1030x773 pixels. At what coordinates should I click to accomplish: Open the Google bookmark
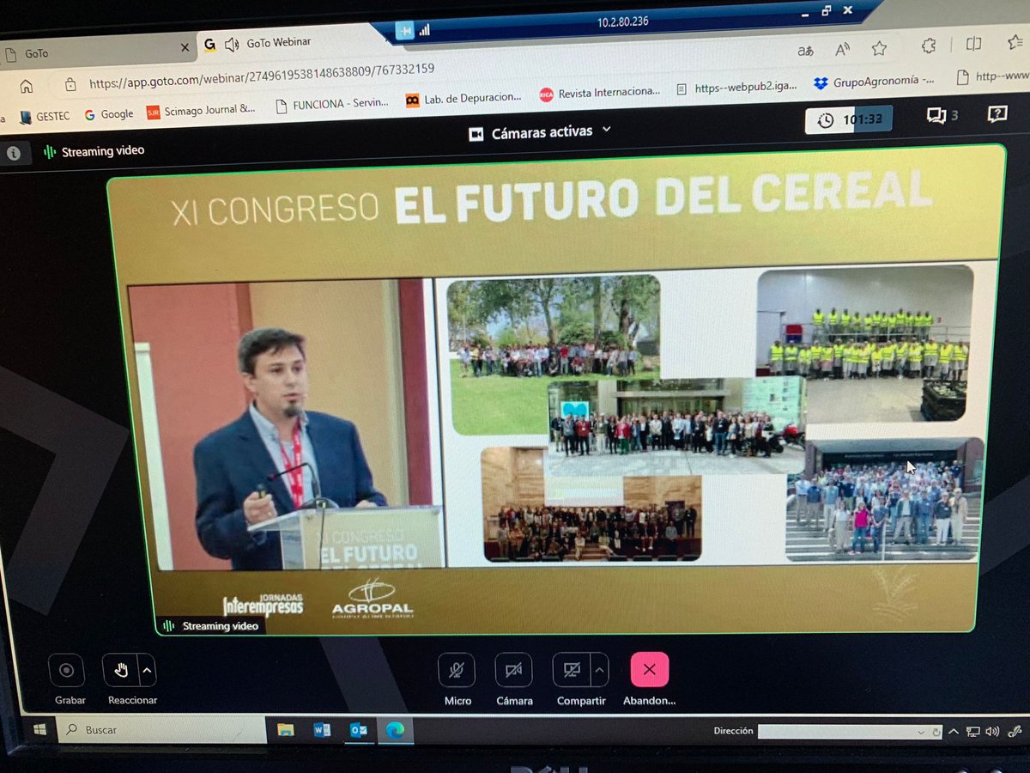click(108, 113)
